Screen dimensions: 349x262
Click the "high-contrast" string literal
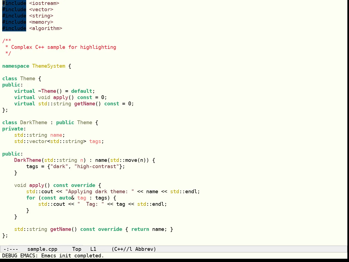pos(97,166)
